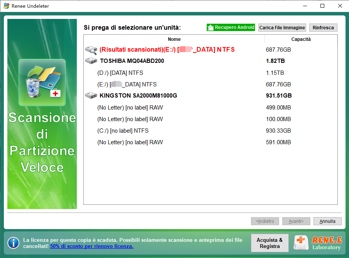Close the Renee Undeleter window
The height and width of the screenshot is (258, 349).
coord(340,6)
